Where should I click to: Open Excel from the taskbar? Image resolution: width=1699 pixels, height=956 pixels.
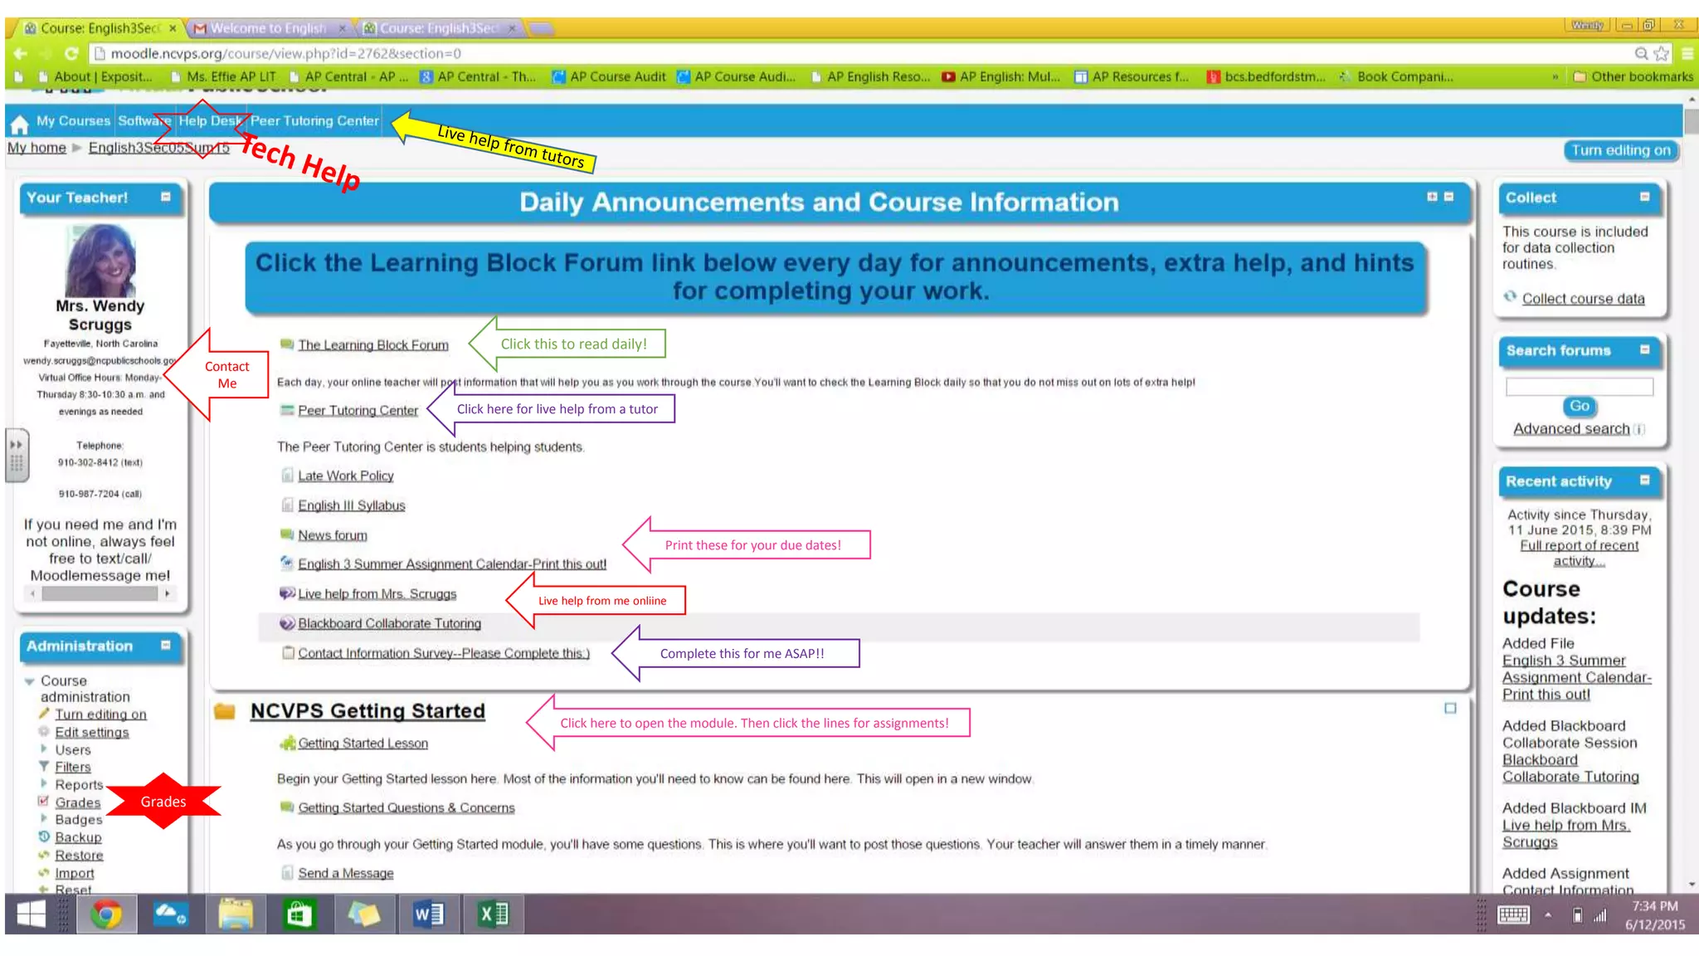494,914
